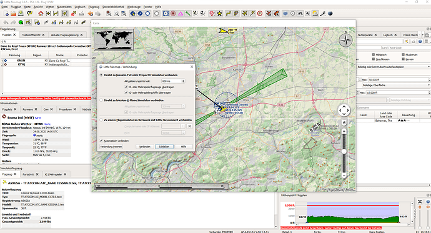Open the Szeneriebibliothek menu
The image size is (431, 233).
113,7
